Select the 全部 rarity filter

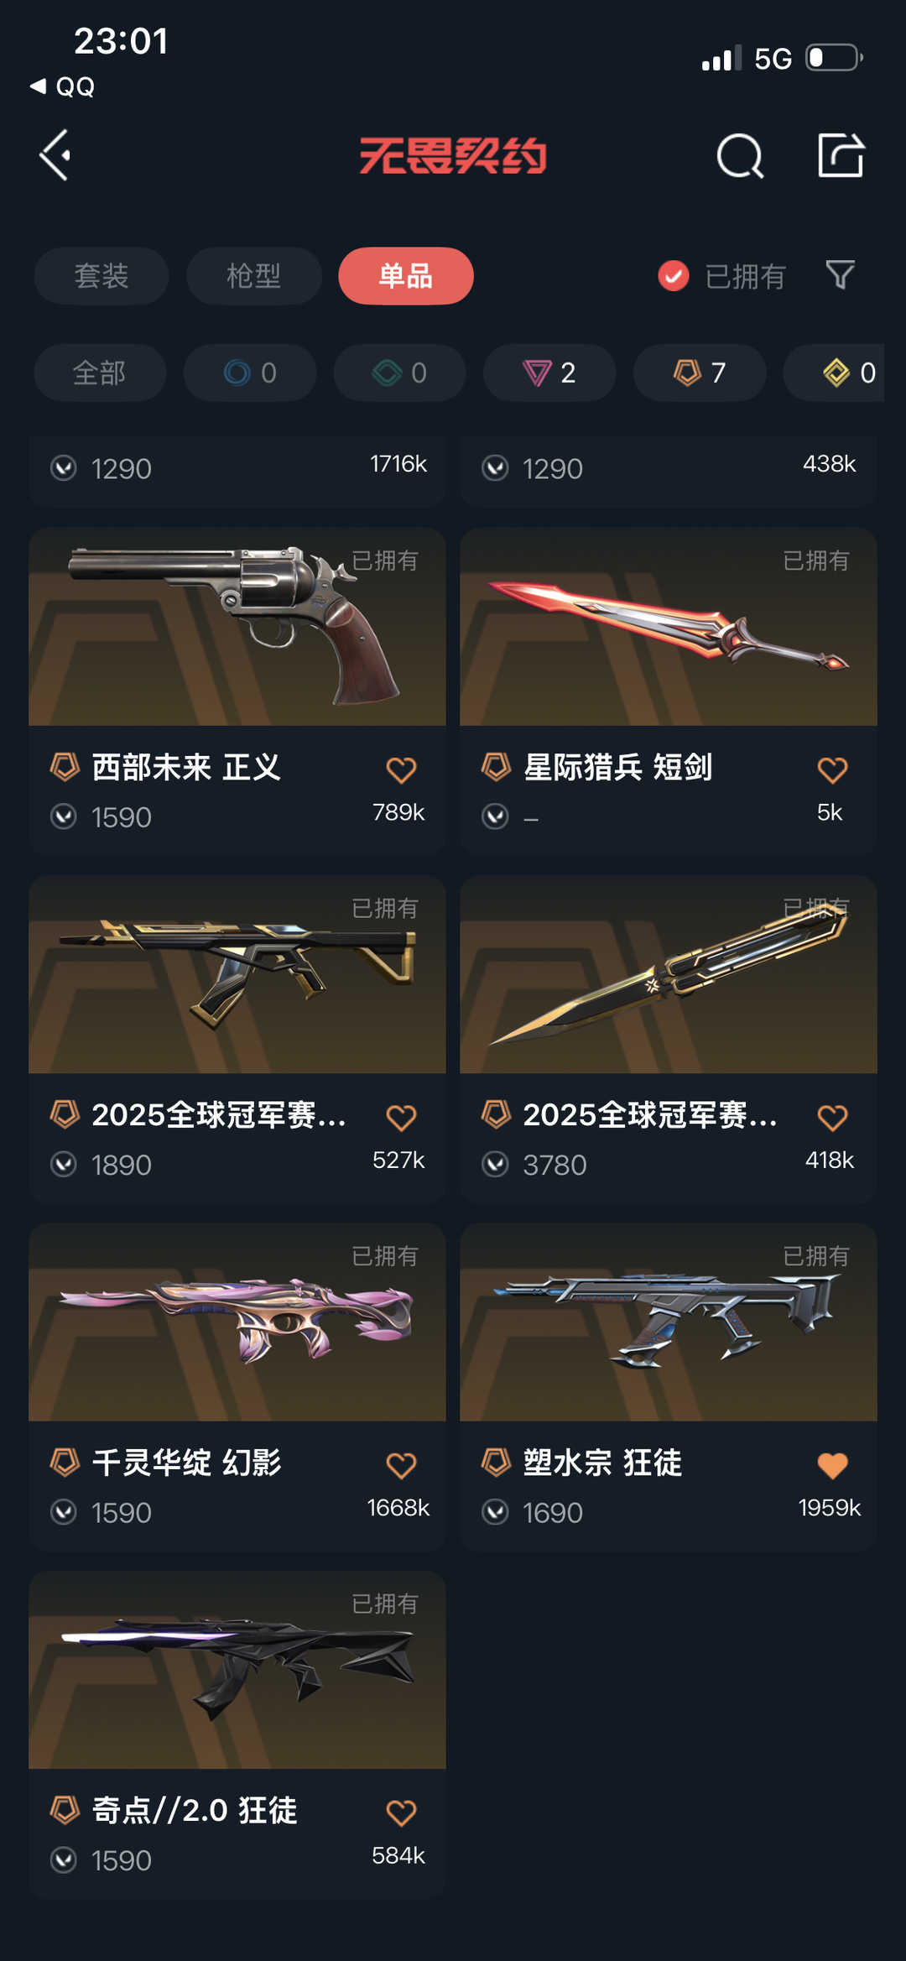(x=100, y=373)
